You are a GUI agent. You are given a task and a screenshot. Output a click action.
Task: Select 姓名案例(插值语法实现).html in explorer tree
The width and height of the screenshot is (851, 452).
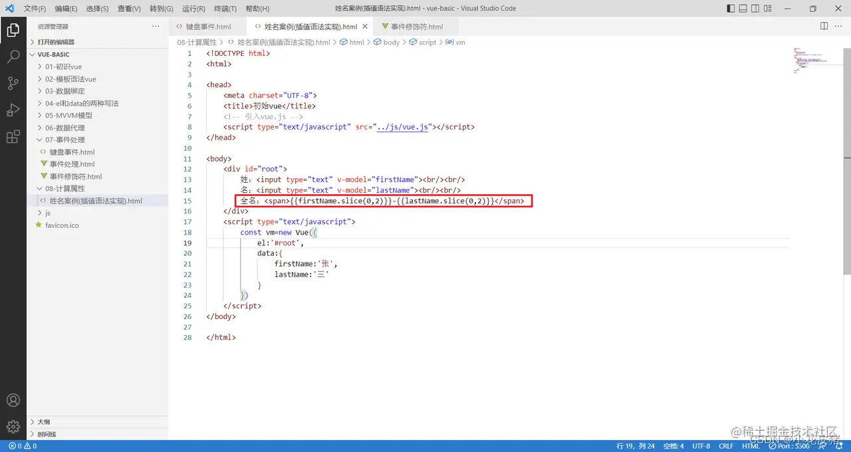[98, 201]
